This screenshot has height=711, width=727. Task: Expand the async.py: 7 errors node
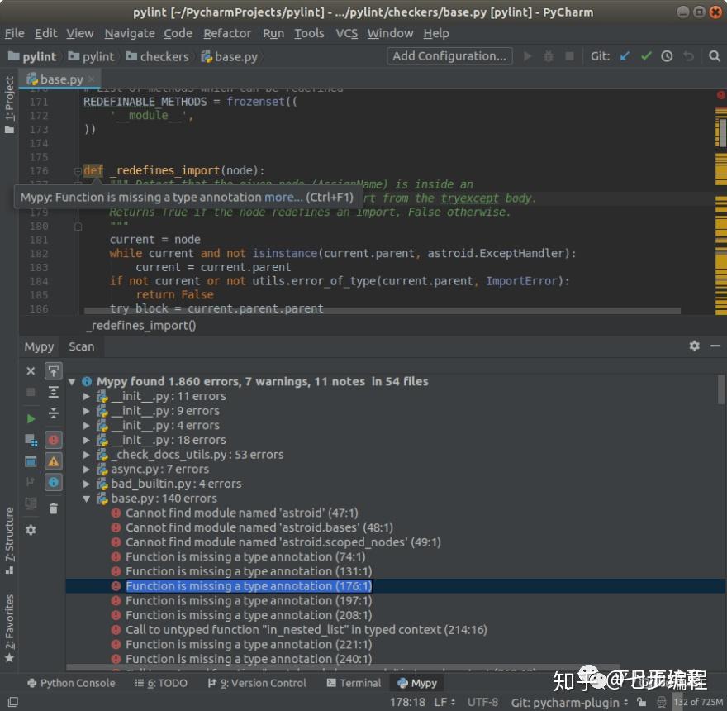86,469
